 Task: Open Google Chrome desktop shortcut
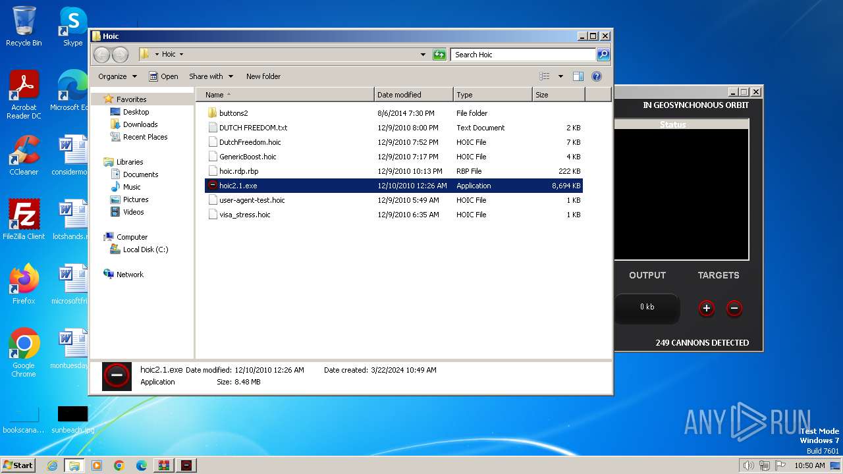(24, 353)
